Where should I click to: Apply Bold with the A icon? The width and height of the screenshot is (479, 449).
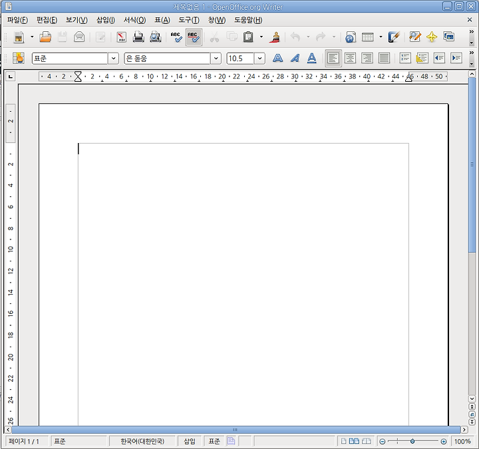pyautogui.click(x=277, y=58)
